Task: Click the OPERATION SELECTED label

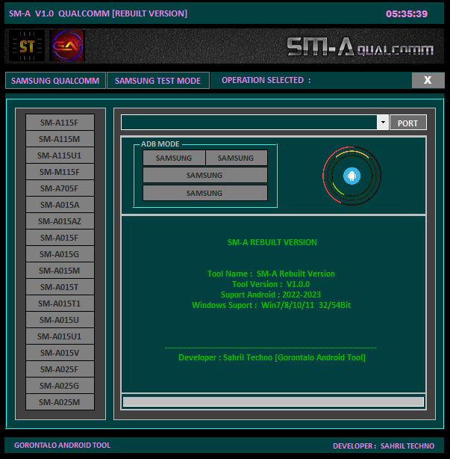Action: pos(266,80)
